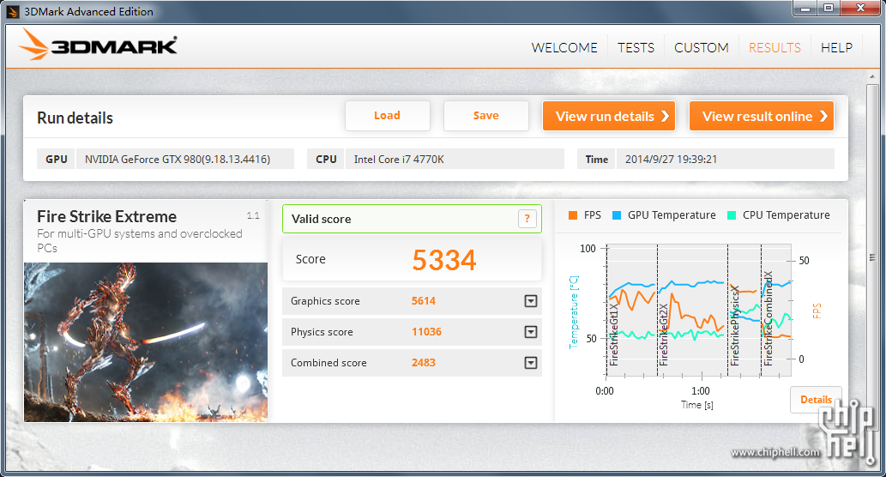The height and width of the screenshot is (477, 886).
Task: Click the FireStrikePhysicsX chart marker
Action: tap(735, 325)
